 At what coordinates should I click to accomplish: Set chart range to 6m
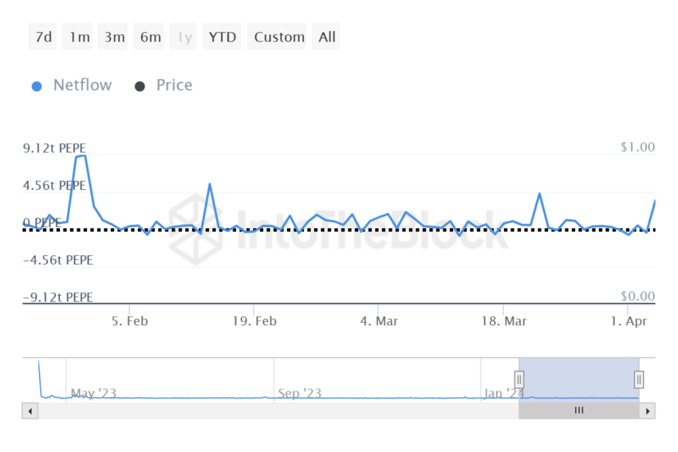(149, 37)
